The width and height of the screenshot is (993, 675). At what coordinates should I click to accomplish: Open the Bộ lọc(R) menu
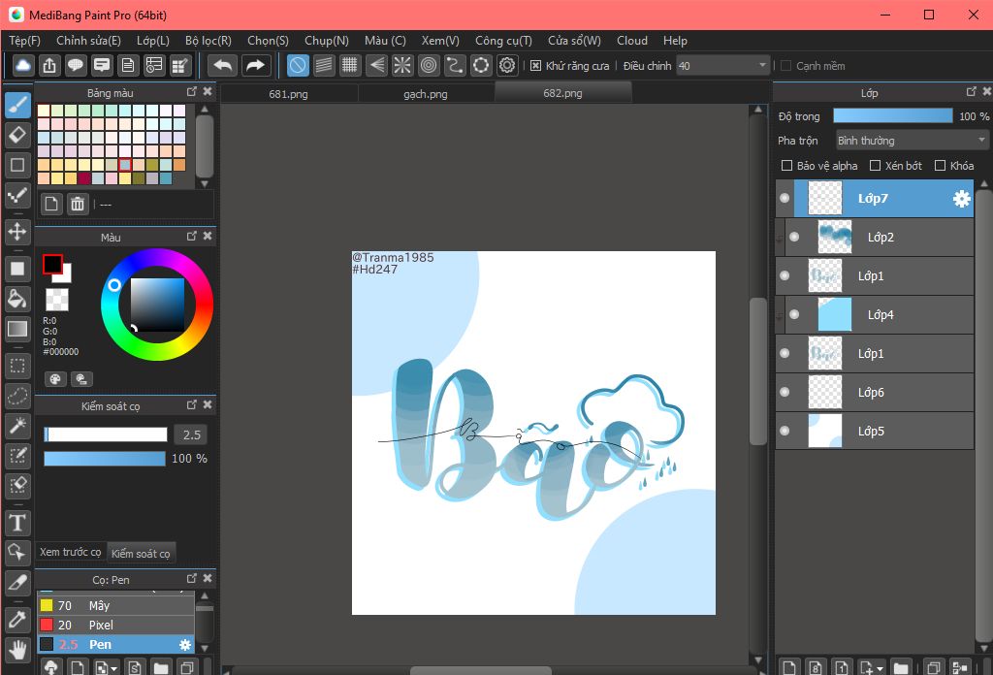coord(208,41)
